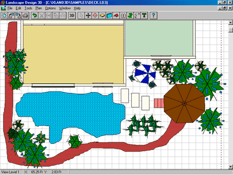Open the Plan menu

coord(39,8)
